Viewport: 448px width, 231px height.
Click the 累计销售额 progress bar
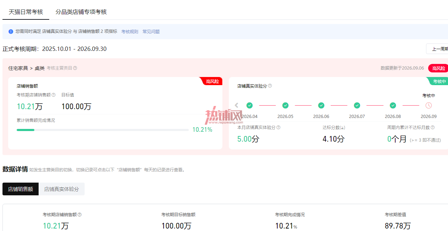pyautogui.click(x=103, y=130)
